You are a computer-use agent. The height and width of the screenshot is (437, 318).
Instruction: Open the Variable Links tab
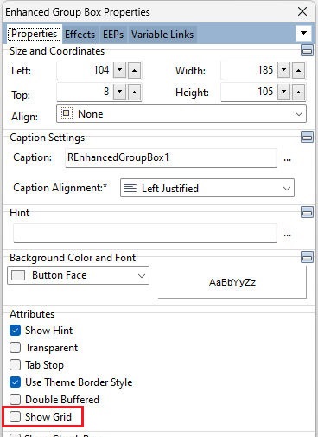tap(162, 35)
